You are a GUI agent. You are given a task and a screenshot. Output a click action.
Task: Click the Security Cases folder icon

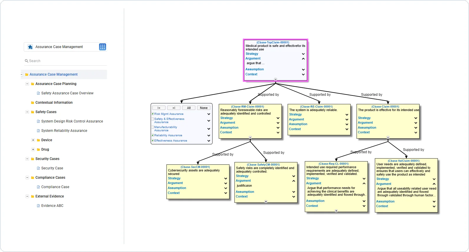[33, 159]
